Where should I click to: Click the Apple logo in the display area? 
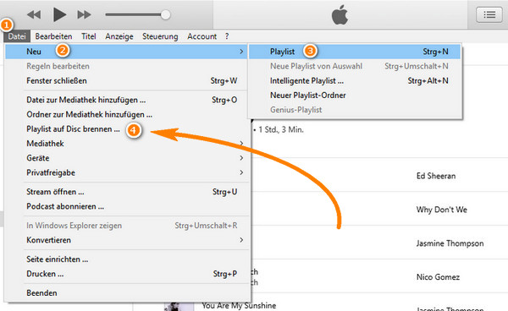pos(340,15)
